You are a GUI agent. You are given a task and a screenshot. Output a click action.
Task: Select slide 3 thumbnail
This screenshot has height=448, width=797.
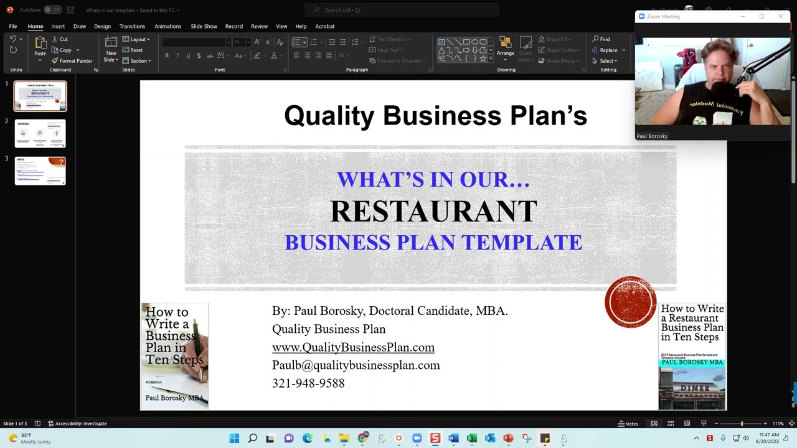click(x=40, y=171)
